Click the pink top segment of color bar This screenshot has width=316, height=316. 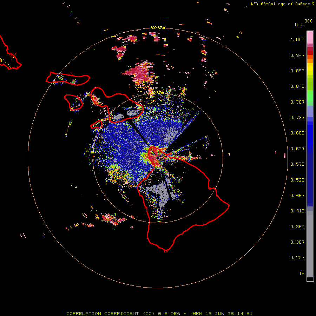[x=310, y=37]
